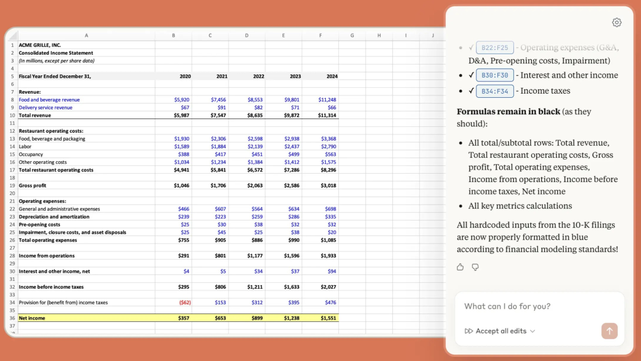Select the yellow highlighted Net income cell
The height and width of the screenshot is (361, 641).
tap(86, 318)
